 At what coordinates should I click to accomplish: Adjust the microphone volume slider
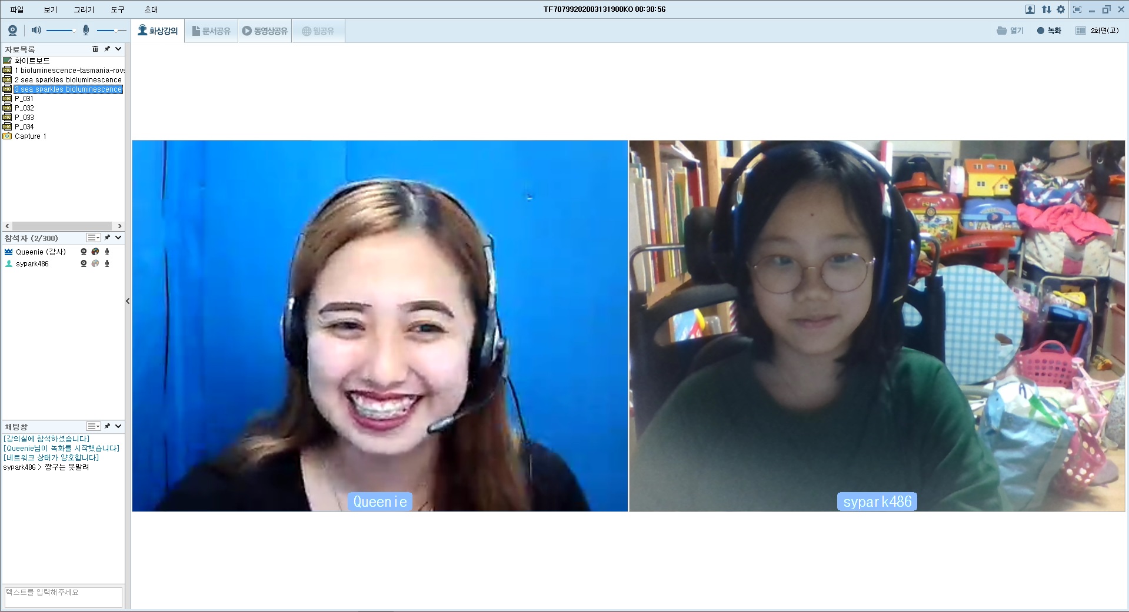(111, 31)
